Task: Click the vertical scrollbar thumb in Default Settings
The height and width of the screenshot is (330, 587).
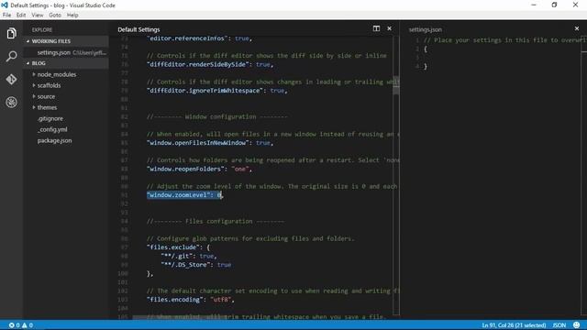Action: pos(396,85)
